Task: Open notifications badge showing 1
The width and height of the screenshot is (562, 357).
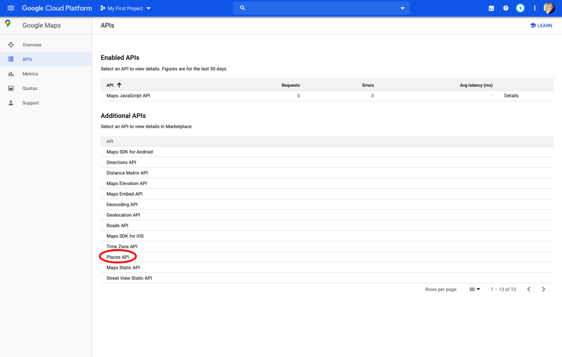Action: tap(520, 8)
